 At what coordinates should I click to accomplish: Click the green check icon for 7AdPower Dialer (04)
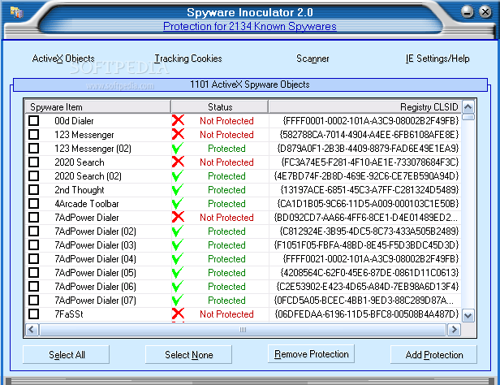click(x=178, y=258)
